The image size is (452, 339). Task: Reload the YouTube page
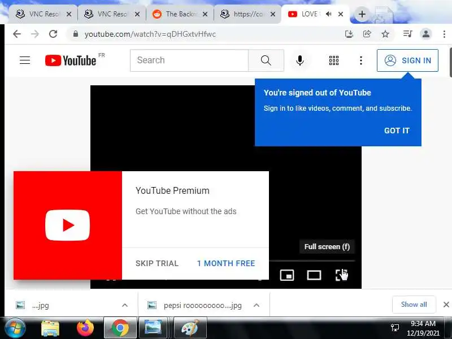pos(53,34)
